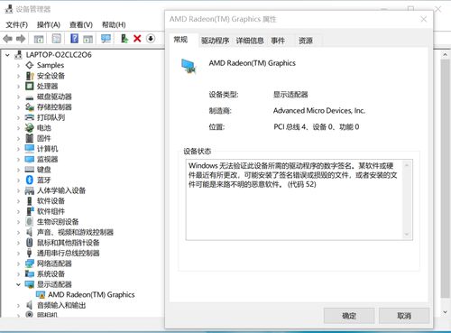451x333 pixels.
Task: Select the 蓝牙 Bluetooth icon
Action: click(30, 180)
